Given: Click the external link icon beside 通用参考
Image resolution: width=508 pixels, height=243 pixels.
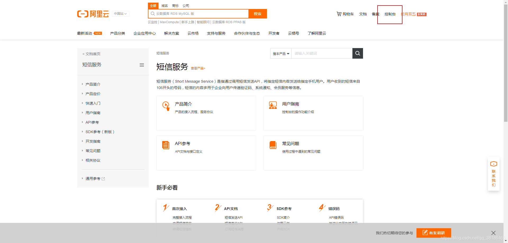Looking at the screenshot, I should point(103,179).
